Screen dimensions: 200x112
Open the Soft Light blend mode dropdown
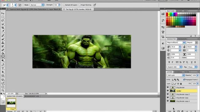176,75
